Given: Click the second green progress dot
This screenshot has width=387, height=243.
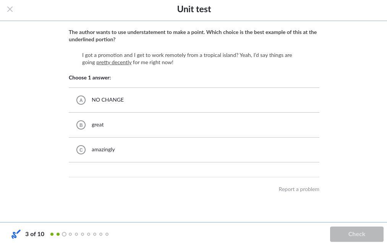Looking at the screenshot, I should 58,234.
